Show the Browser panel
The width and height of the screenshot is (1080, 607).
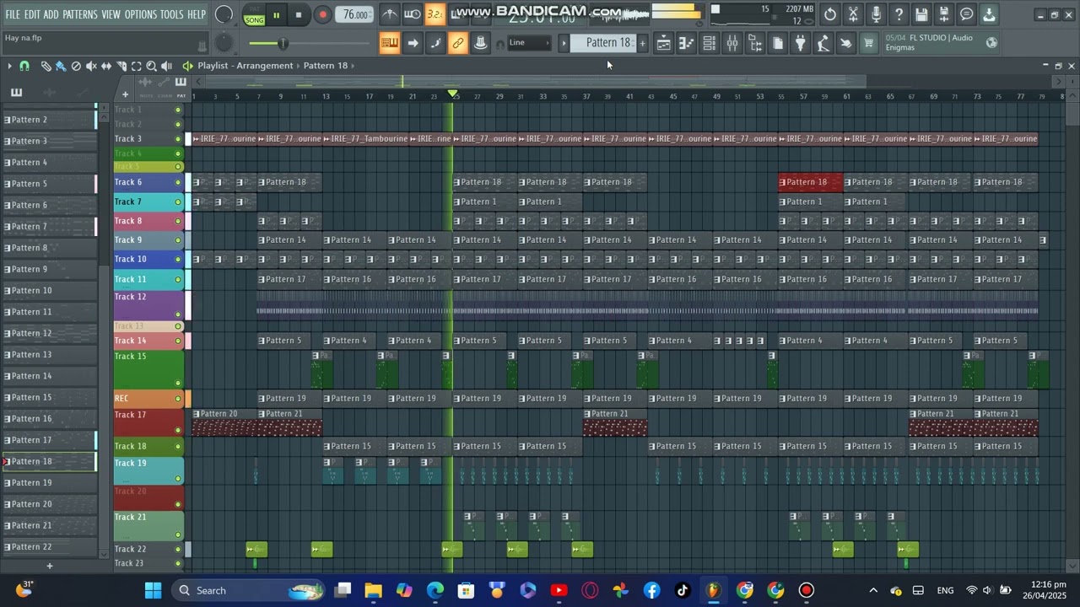pos(755,43)
